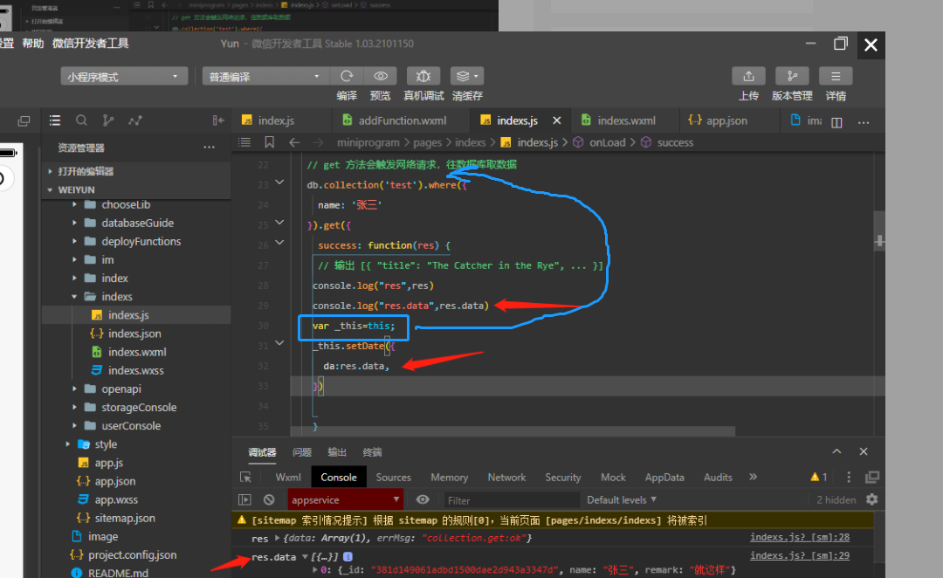The width and height of the screenshot is (943, 578).
Task: Click onLoad in breadcrumb path
Action: tap(608, 142)
